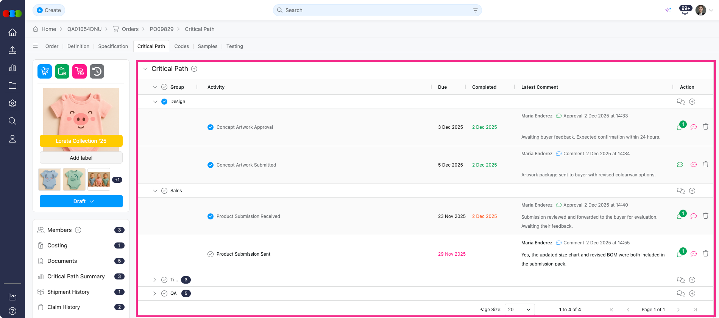Toggle Product Submission Sent completion check
The image size is (719, 318).
pos(211,254)
